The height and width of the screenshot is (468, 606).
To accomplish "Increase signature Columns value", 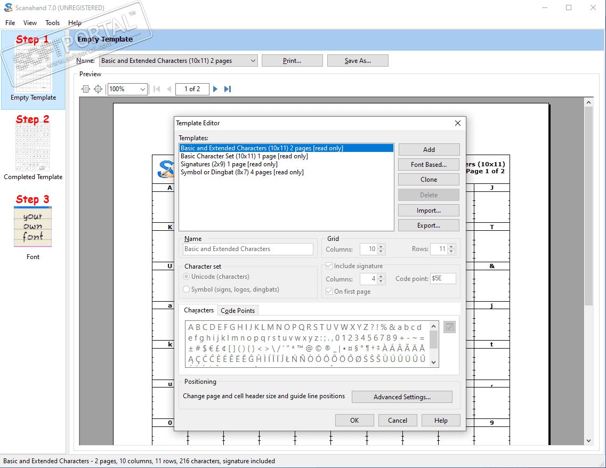I will tap(381, 276).
